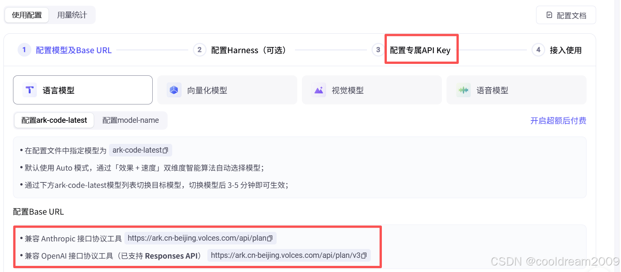The image size is (621, 272).
Task: Select the 语音模型 card
Action: (517, 90)
